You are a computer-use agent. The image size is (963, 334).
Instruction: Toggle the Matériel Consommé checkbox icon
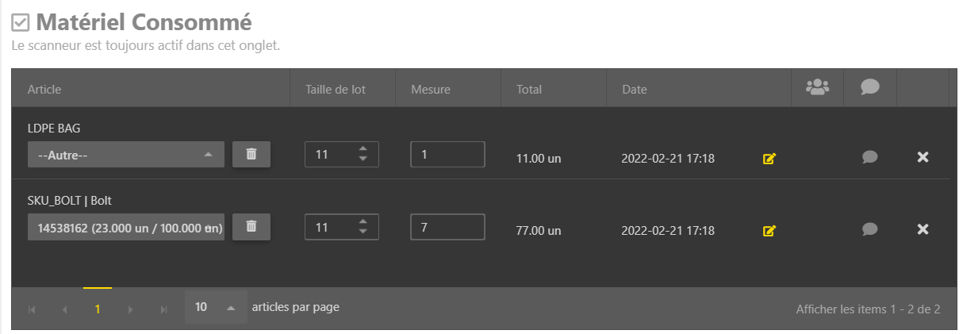click(x=21, y=24)
